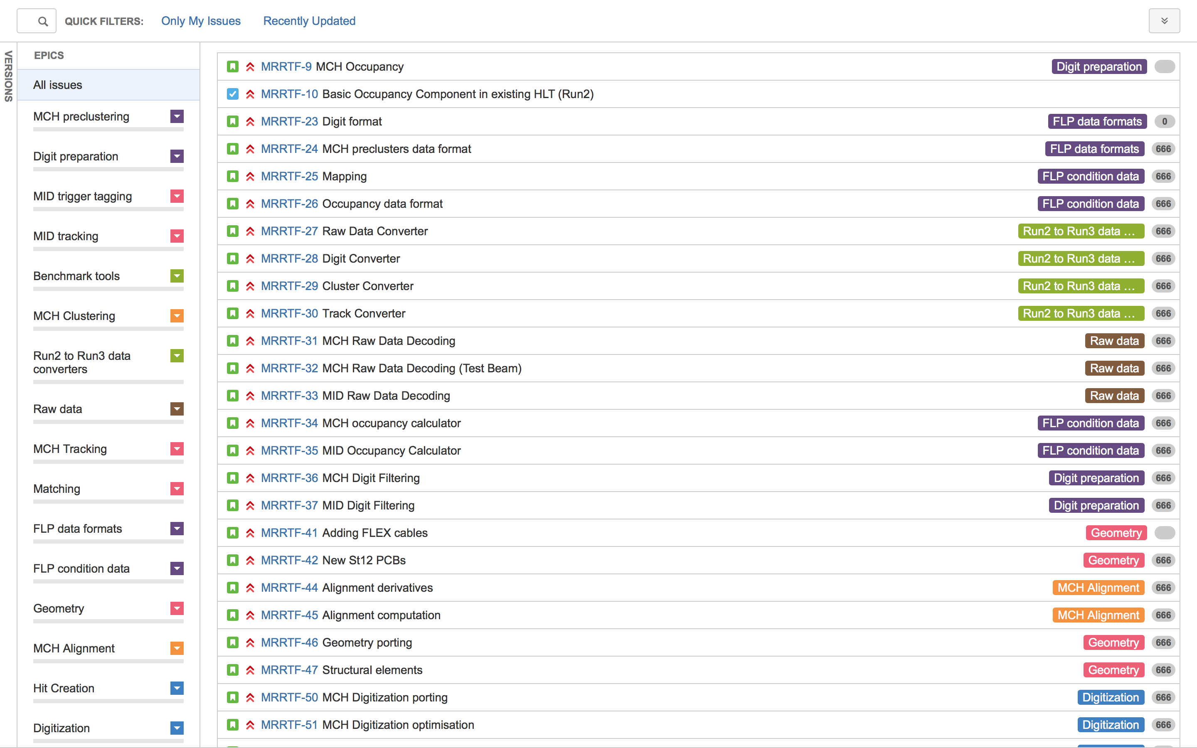The width and height of the screenshot is (1197, 748).
Task: Click the empty estimate badge on MRRTF-41
Action: pos(1164,533)
